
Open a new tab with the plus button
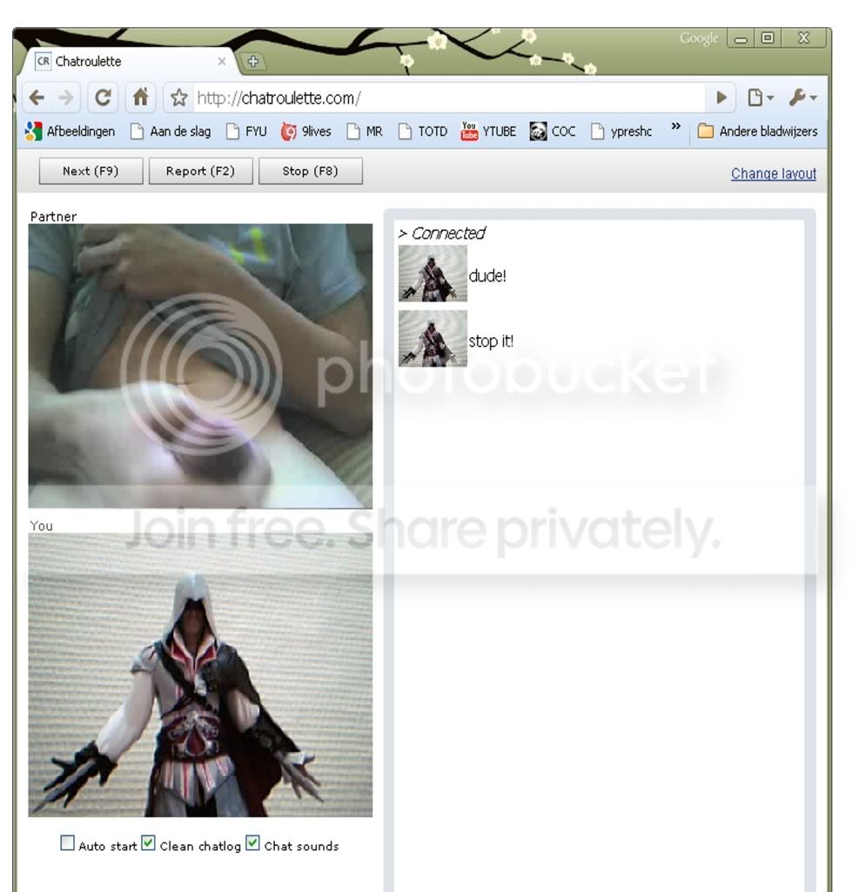pos(253,62)
